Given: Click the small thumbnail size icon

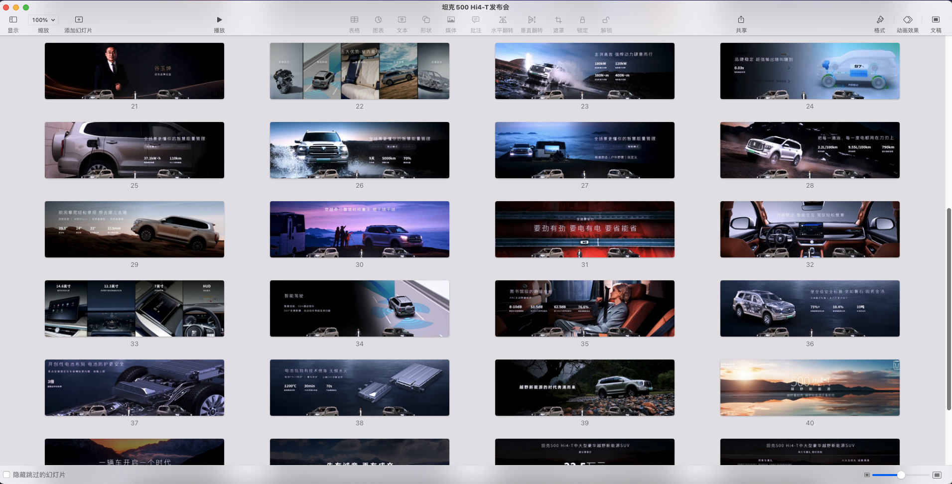Looking at the screenshot, I should [x=867, y=475].
